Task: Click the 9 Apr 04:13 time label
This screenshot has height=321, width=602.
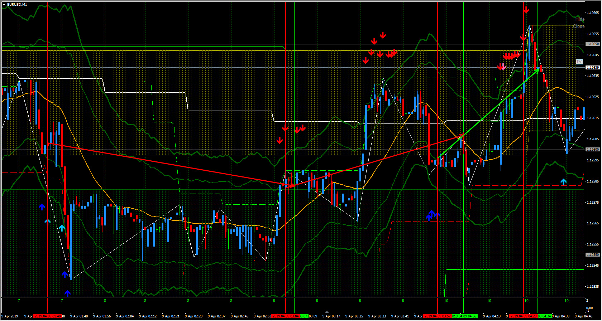Action: point(492,316)
